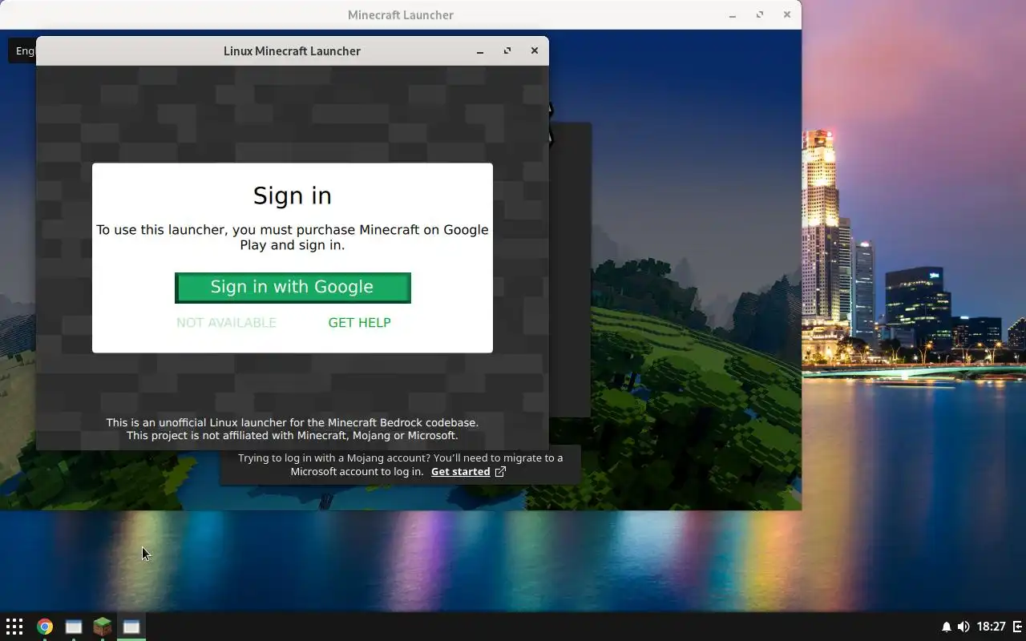
Task: Open the volume speaker control
Action: tap(963, 627)
